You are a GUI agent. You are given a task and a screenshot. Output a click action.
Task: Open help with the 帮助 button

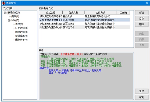142,97
